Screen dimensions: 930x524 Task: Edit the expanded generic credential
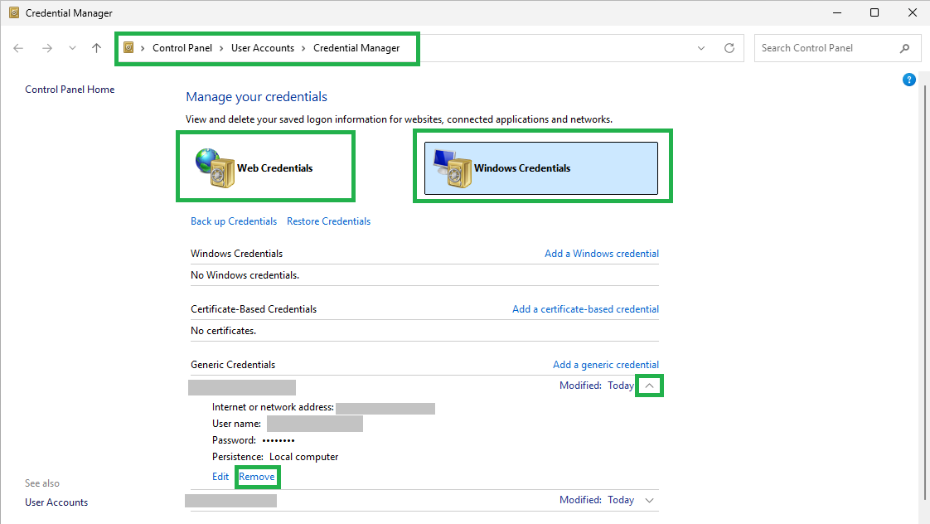(220, 477)
